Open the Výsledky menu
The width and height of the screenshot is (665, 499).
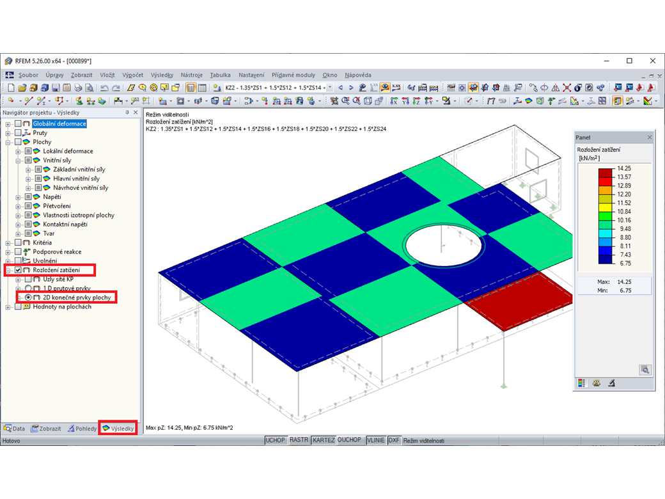pos(162,75)
